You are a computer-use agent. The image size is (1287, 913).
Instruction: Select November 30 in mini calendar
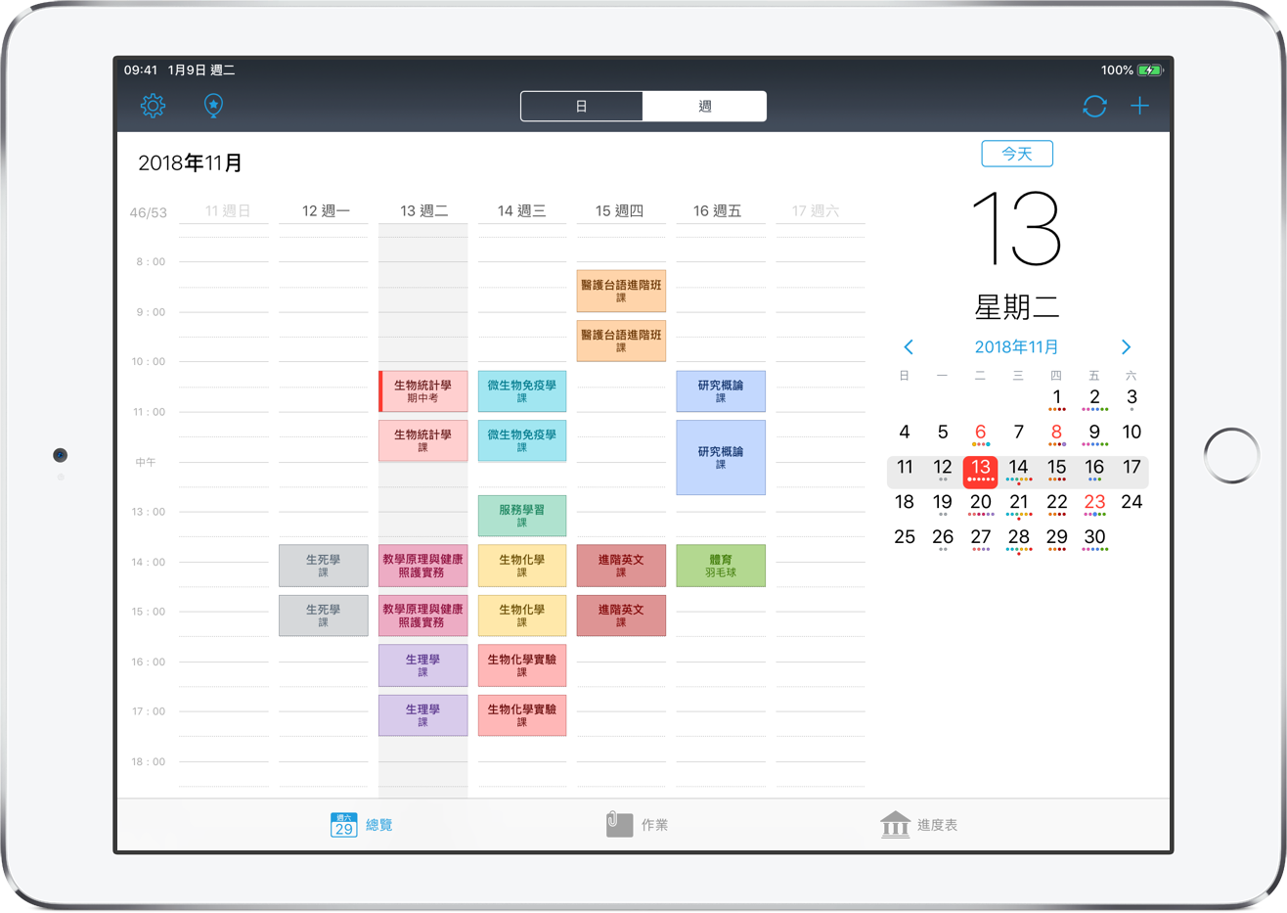pyautogui.click(x=1094, y=538)
